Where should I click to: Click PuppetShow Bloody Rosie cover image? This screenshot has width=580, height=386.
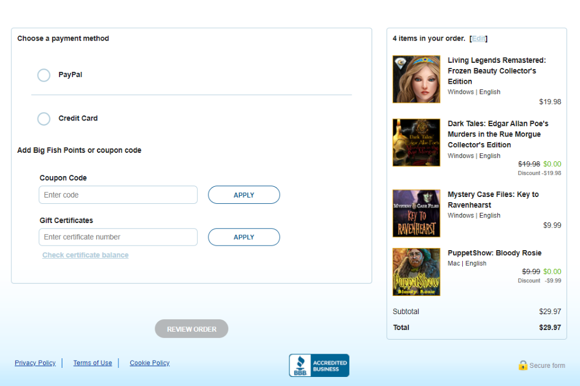(x=416, y=272)
